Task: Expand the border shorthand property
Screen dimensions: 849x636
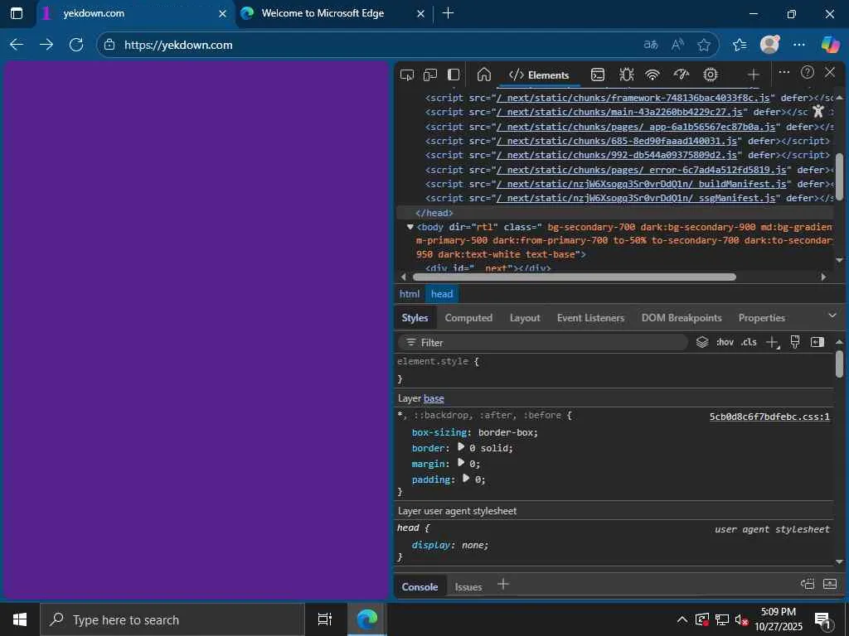Action: 461,447
